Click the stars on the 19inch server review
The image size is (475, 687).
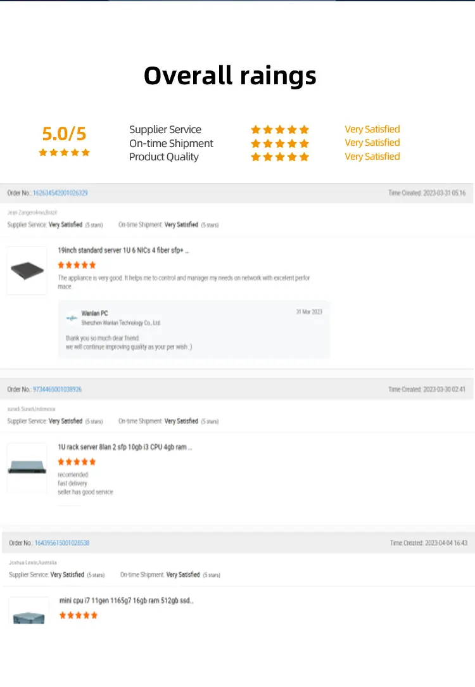point(77,265)
